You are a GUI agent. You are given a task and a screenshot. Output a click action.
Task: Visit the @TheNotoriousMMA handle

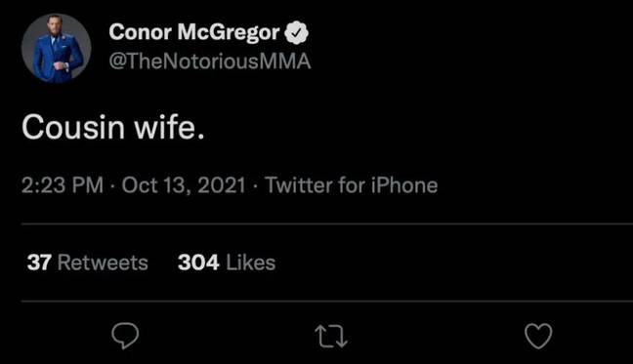click(209, 61)
